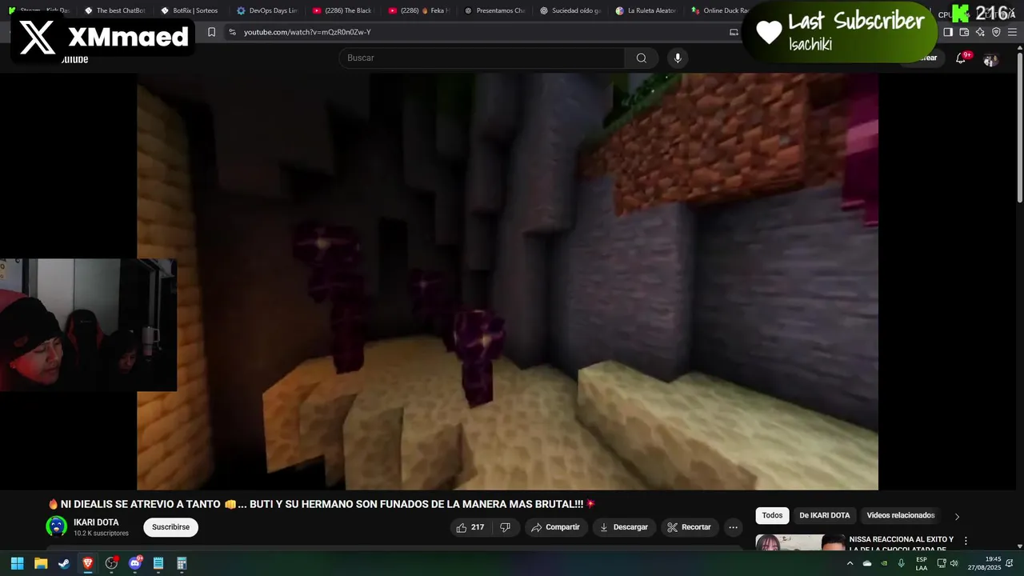Click the Compartir share button
The height and width of the screenshot is (576, 1024).
[555, 527]
